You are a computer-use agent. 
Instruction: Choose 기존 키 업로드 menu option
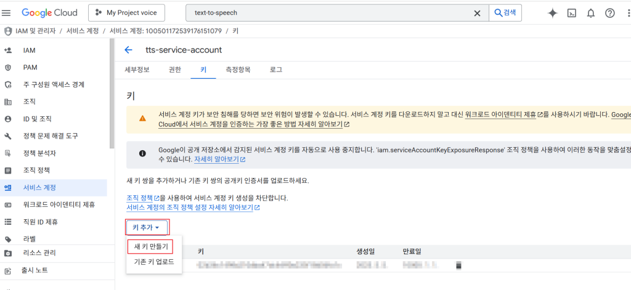(154, 262)
